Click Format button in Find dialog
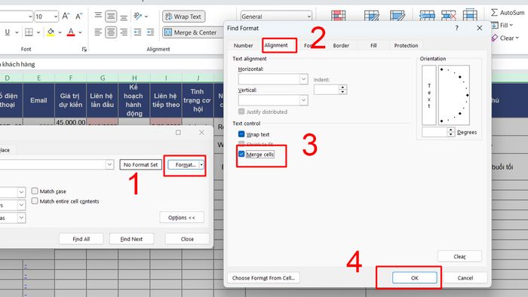Image resolution: width=528 pixels, height=297 pixels. [x=184, y=165]
